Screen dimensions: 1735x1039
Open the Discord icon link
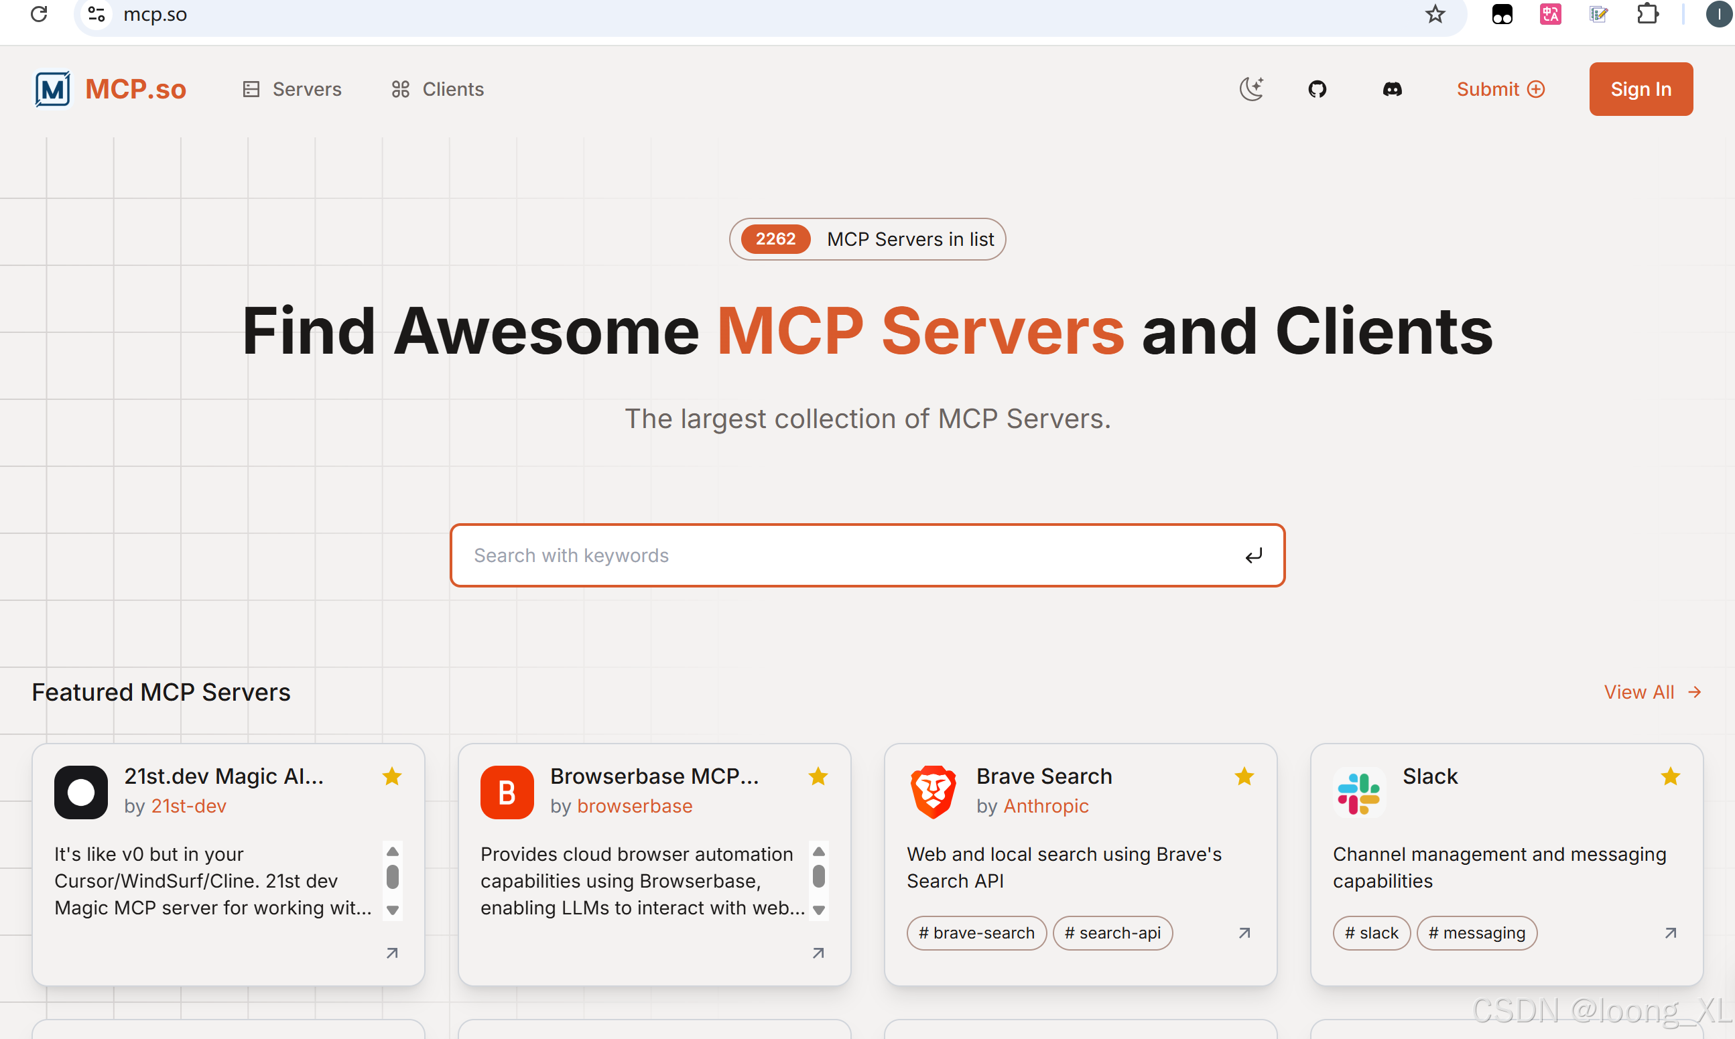(1392, 89)
